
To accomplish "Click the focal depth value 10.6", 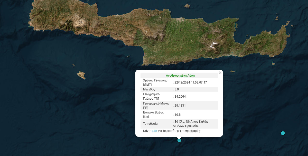I will pyautogui.click(x=178, y=115).
